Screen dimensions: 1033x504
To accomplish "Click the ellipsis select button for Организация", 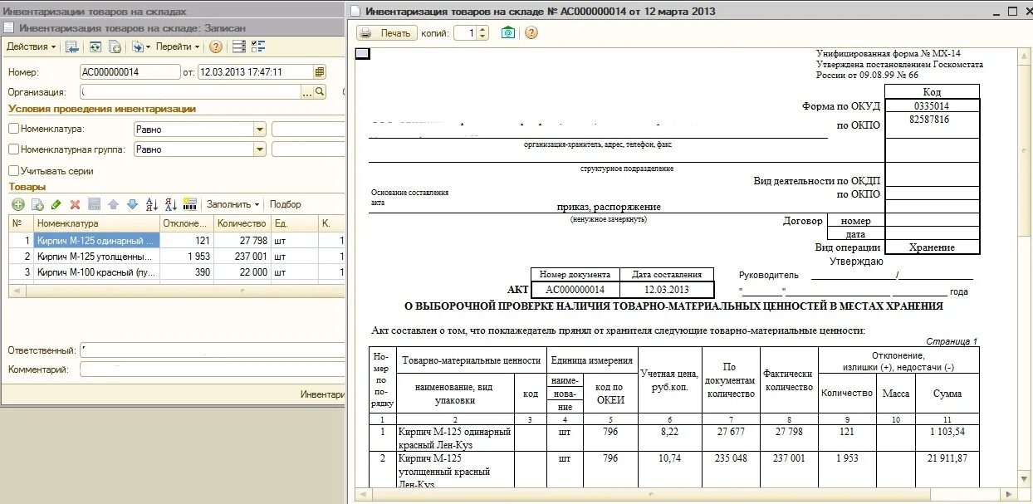I will (307, 92).
